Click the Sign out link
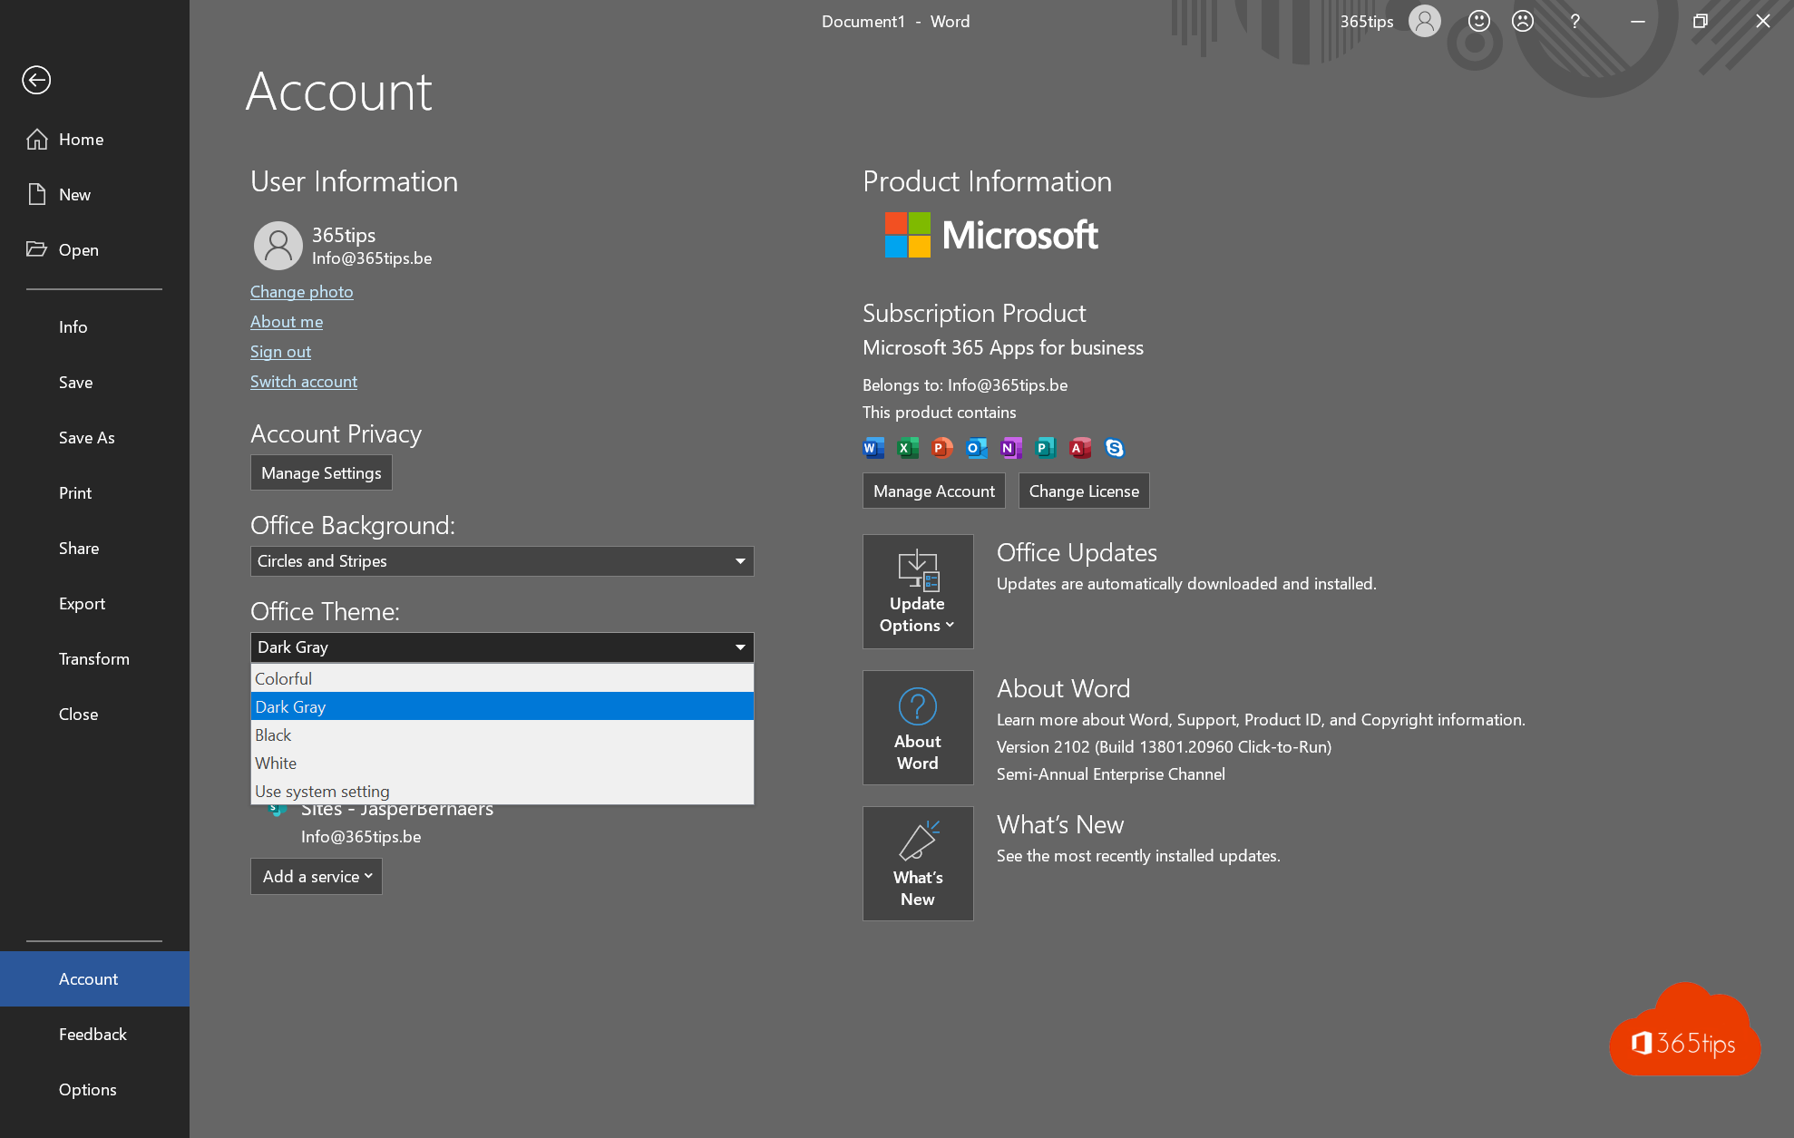The height and width of the screenshot is (1138, 1794). coord(280,350)
